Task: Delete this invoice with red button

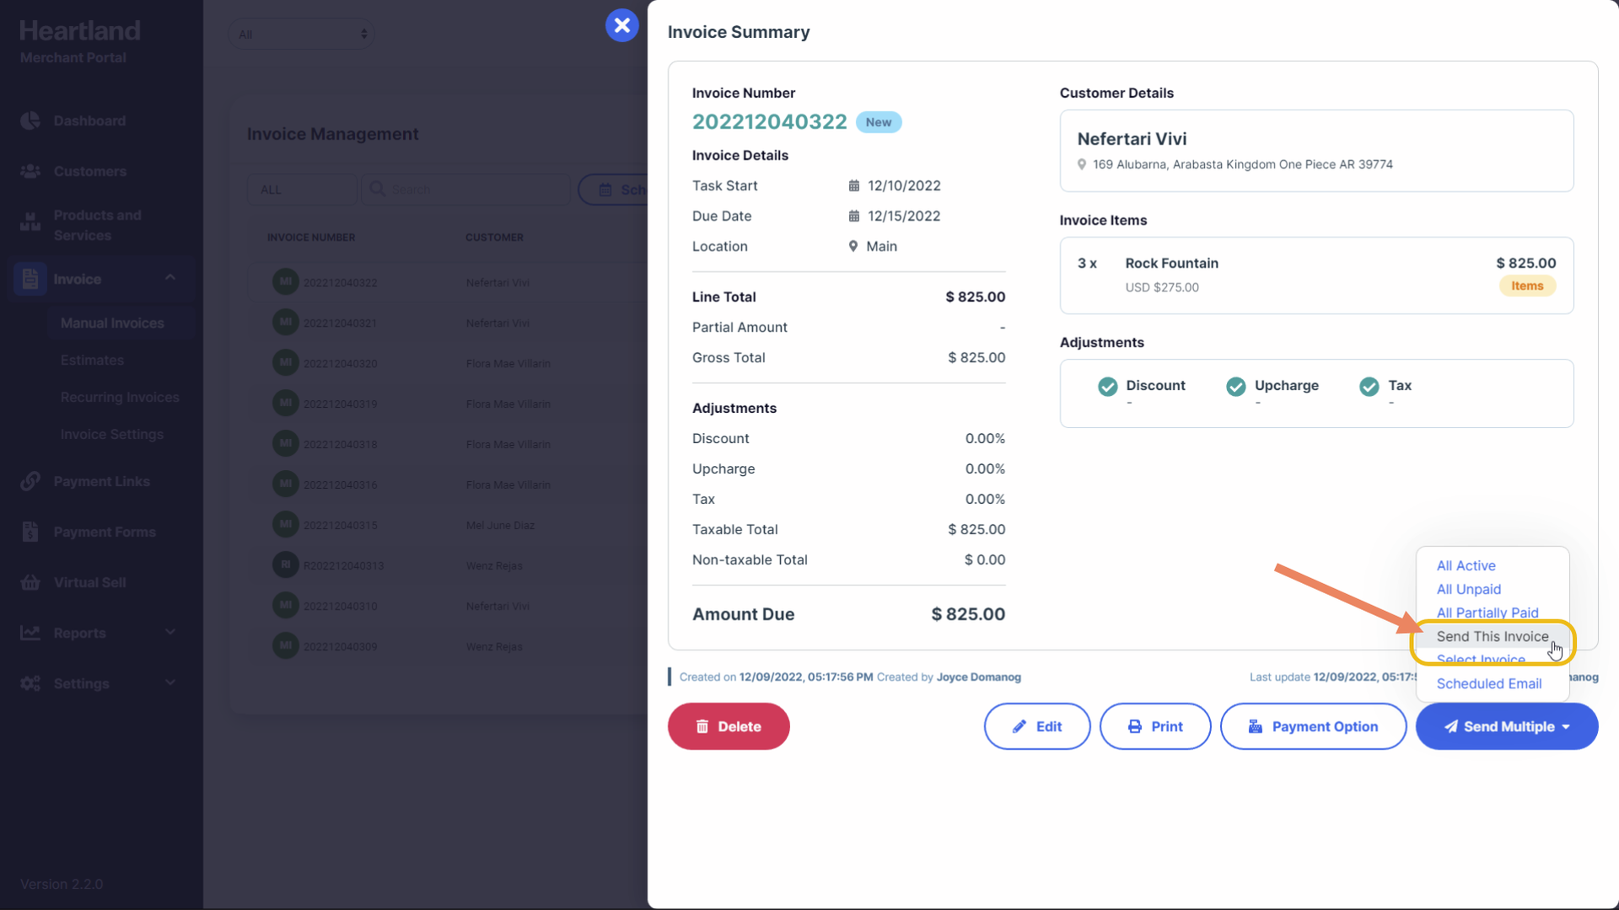Action: [729, 726]
